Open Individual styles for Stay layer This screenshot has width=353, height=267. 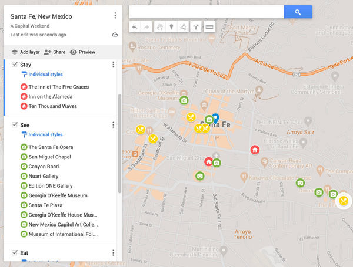42,75
